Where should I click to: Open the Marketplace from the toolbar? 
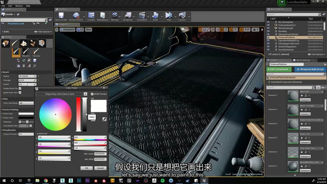(103, 16)
